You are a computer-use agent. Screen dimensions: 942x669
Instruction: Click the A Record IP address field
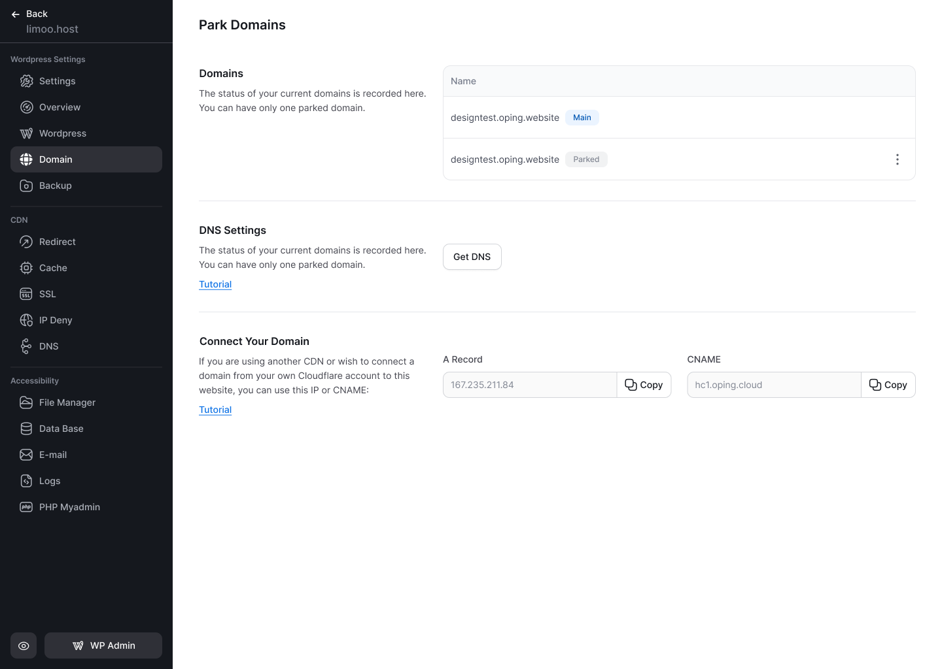click(530, 385)
